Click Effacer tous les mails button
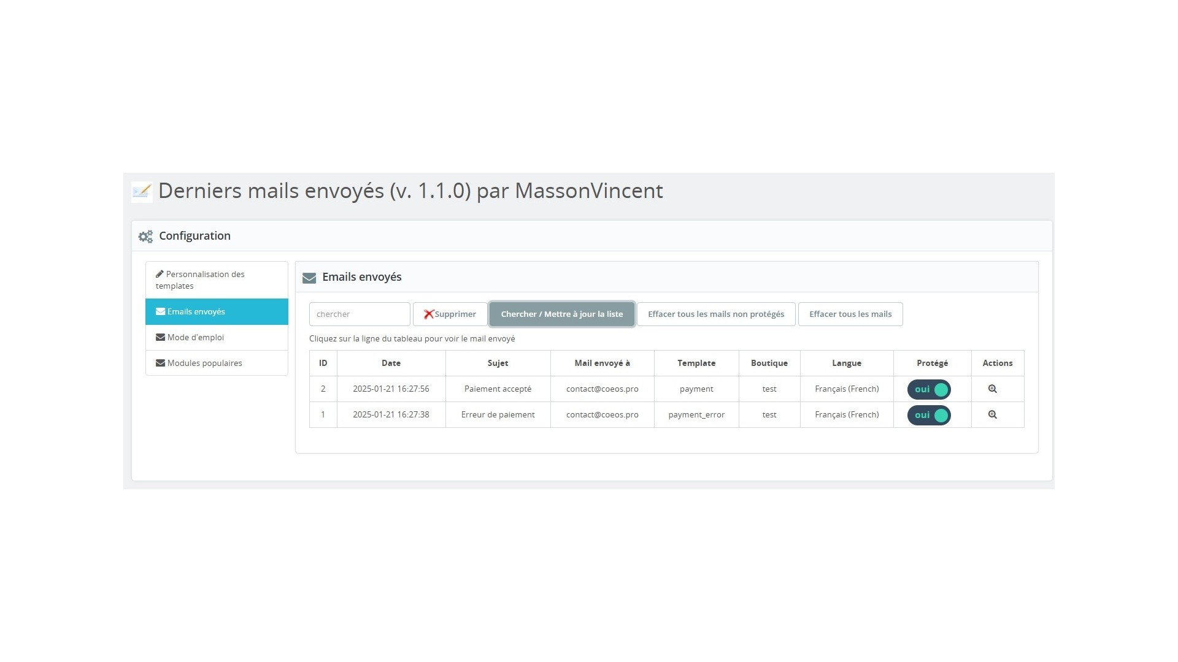Image resolution: width=1178 pixels, height=662 pixels. (x=850, y=314)
